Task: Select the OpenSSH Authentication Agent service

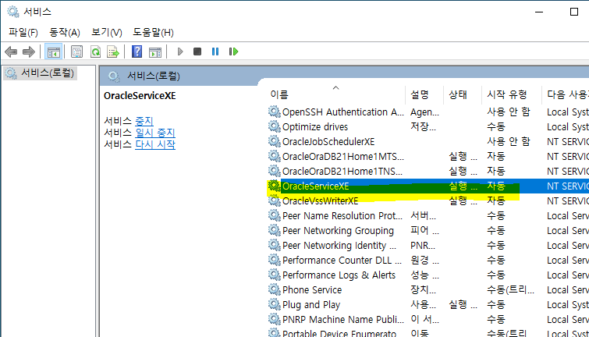Action: pos(343,112)
